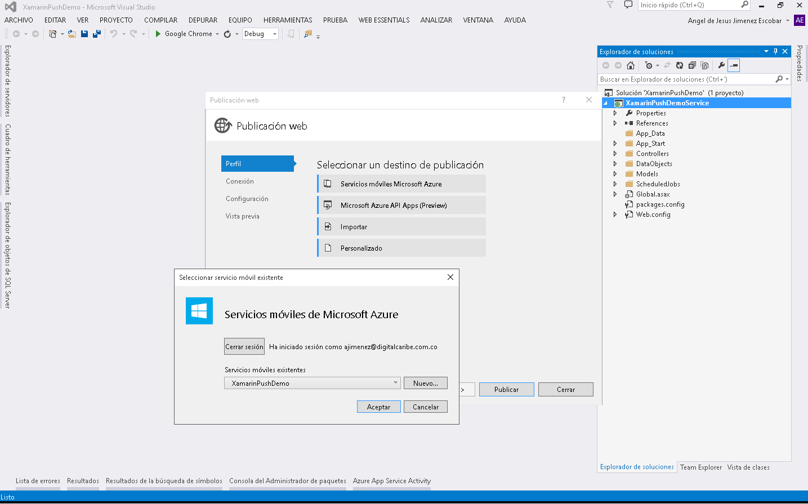Click the Visual Studio logo icon

[x=10, y=7]
